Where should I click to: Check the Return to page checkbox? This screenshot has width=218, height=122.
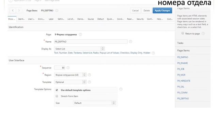coord(183,33)
